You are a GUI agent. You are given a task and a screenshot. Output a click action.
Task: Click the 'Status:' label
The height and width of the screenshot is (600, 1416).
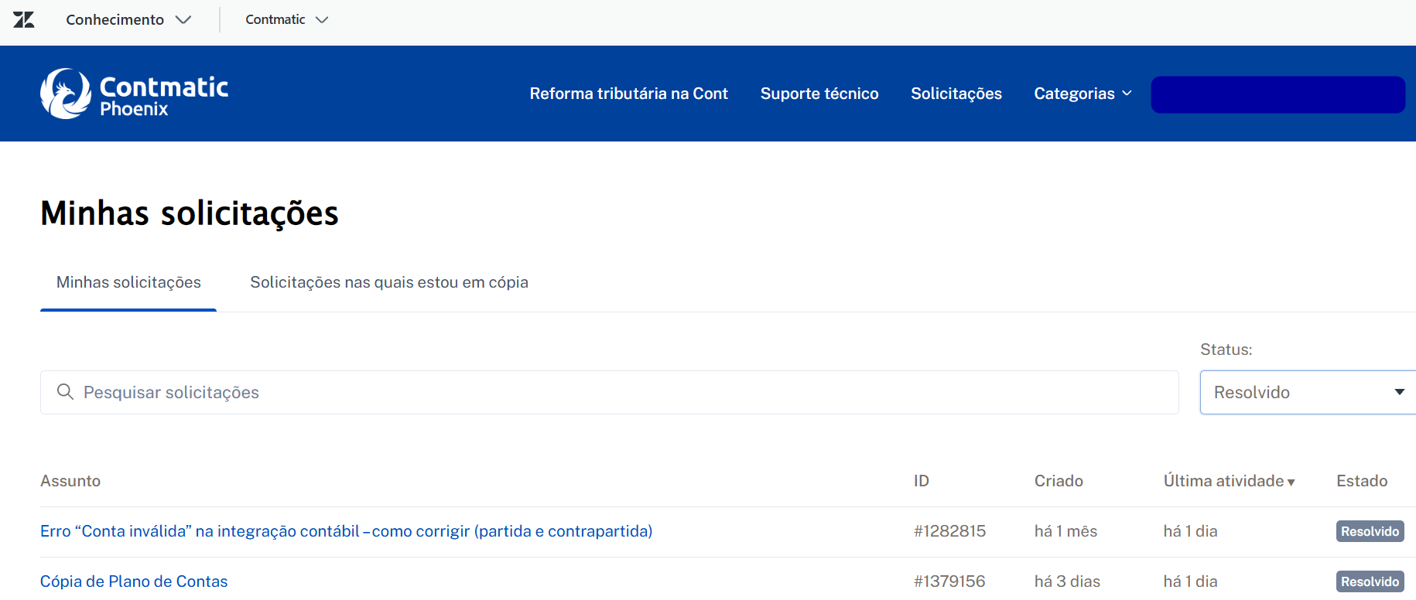coord(1226,349)
